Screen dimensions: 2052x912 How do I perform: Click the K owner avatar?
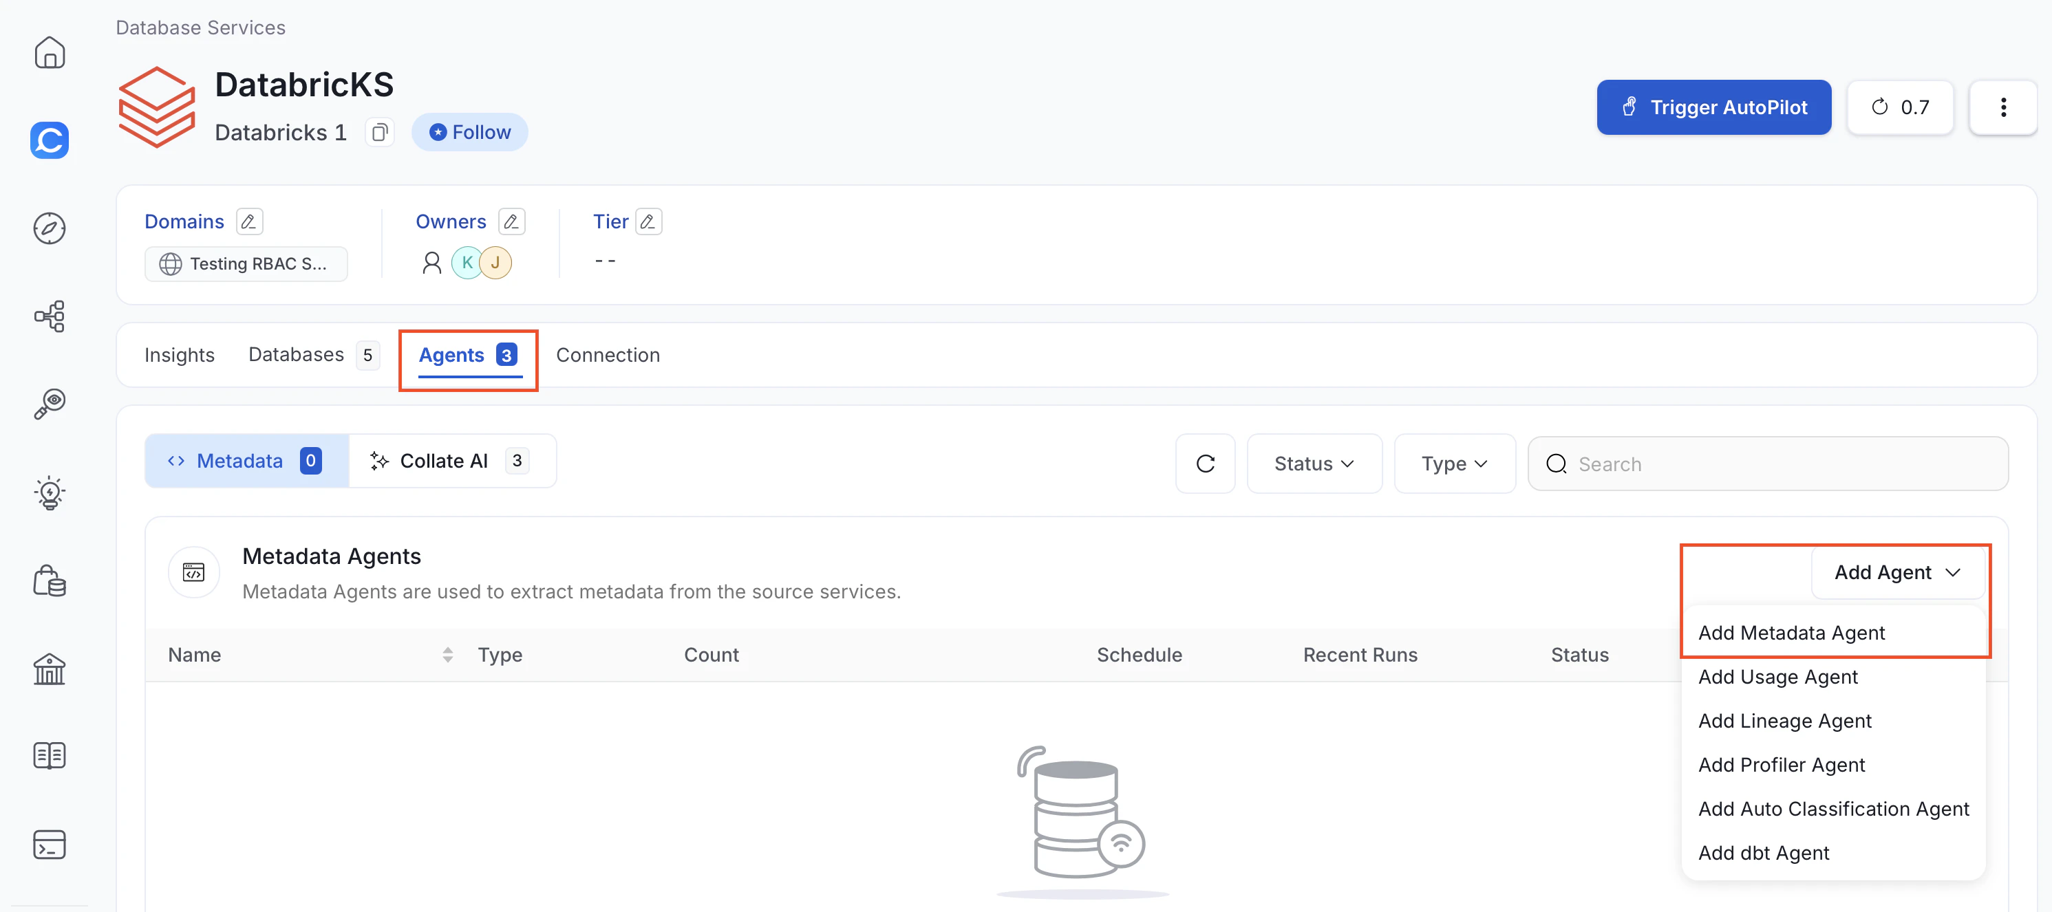point(467,263)
